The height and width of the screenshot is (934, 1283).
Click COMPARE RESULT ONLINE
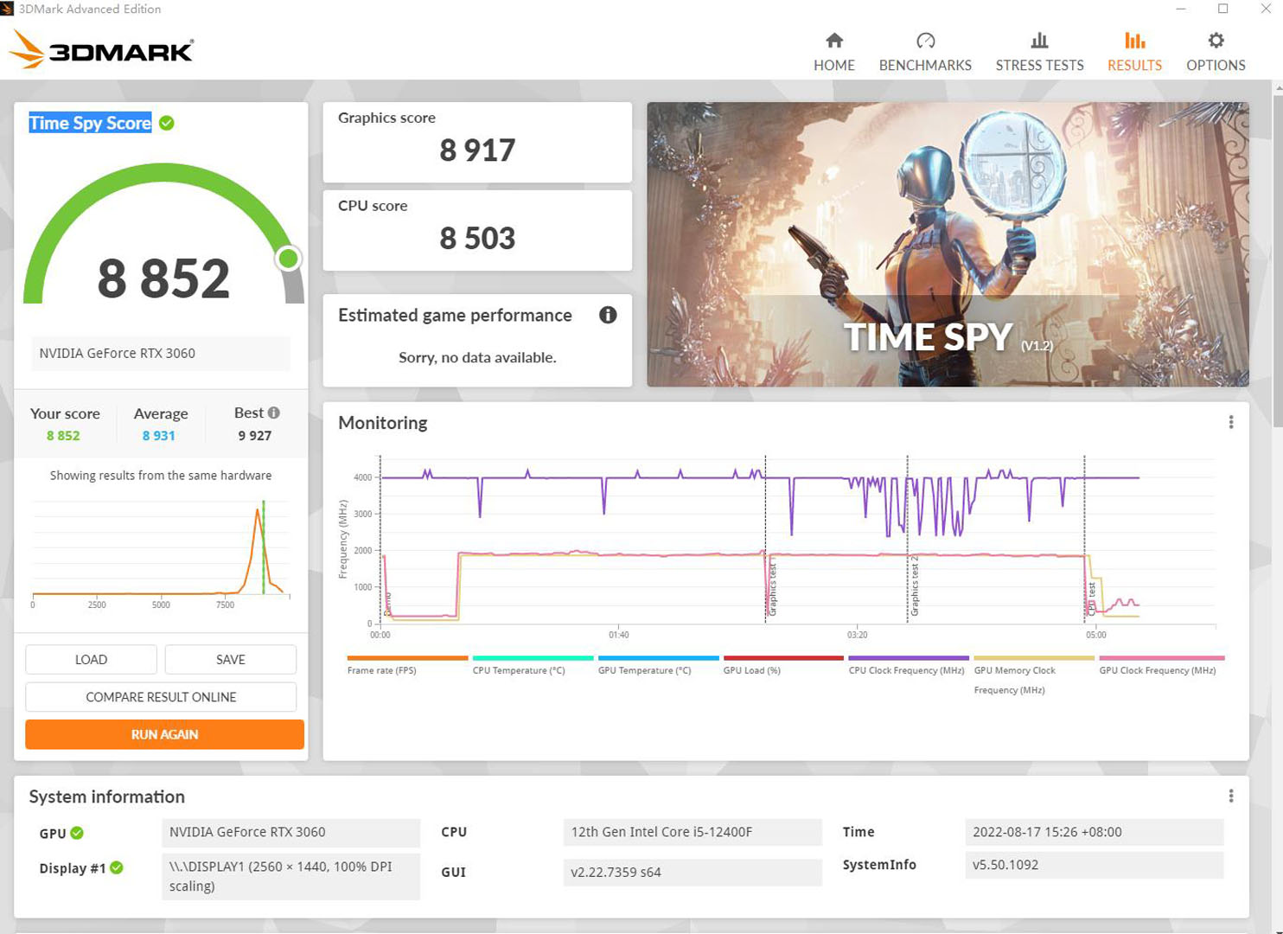coord(160,697)
